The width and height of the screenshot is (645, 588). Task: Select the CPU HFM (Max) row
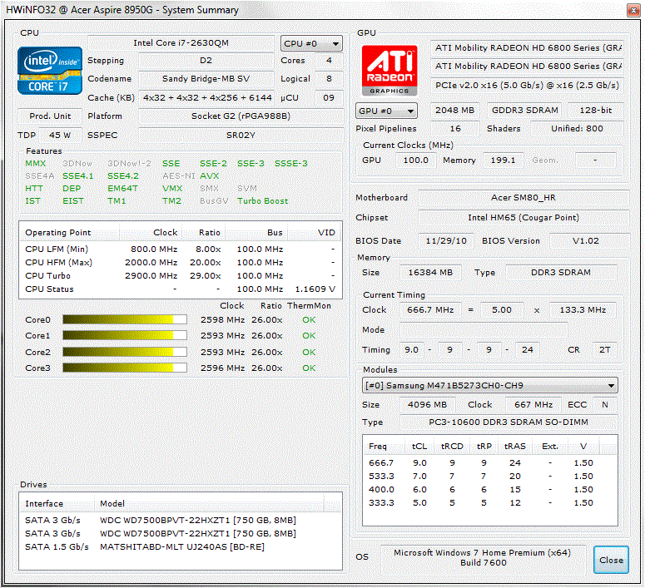click(180, 262)
